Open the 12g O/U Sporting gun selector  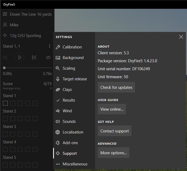(25, 36)
